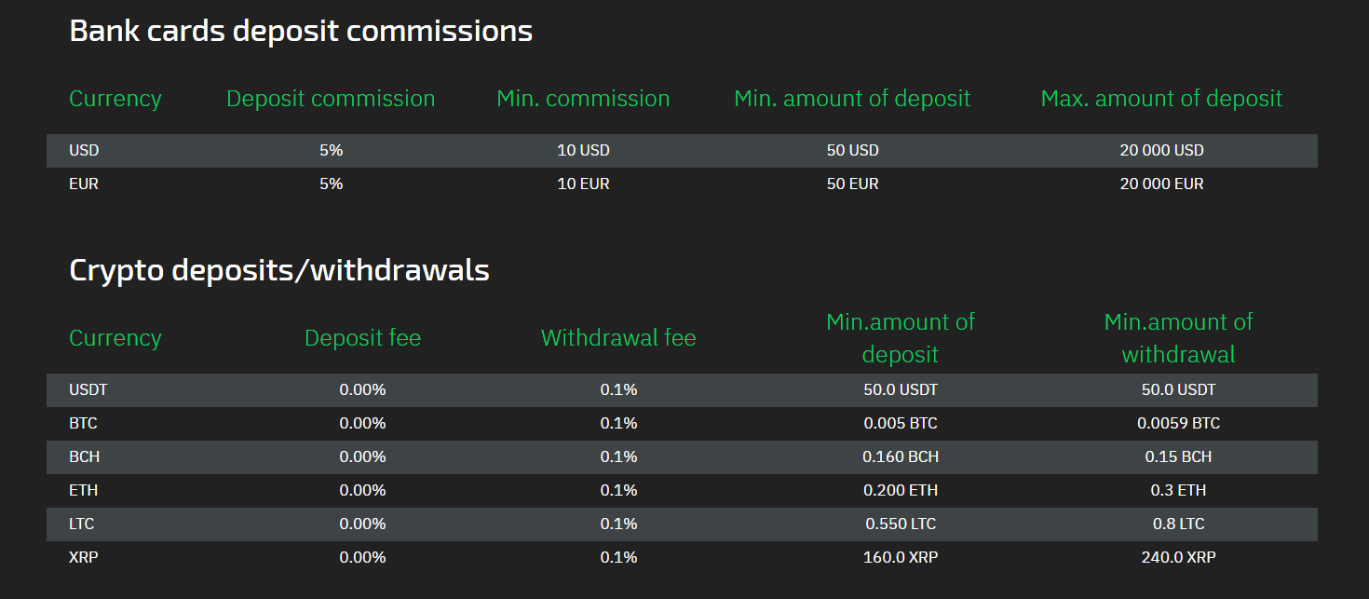Select the LTC currency row label
Screen dimensions: 1369x599
82,524
